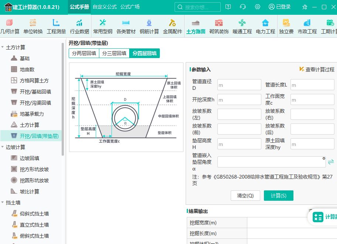Switch to 自定义公式 tab
The width and height of the screenshot is (337, 244).
pos(105,7)
